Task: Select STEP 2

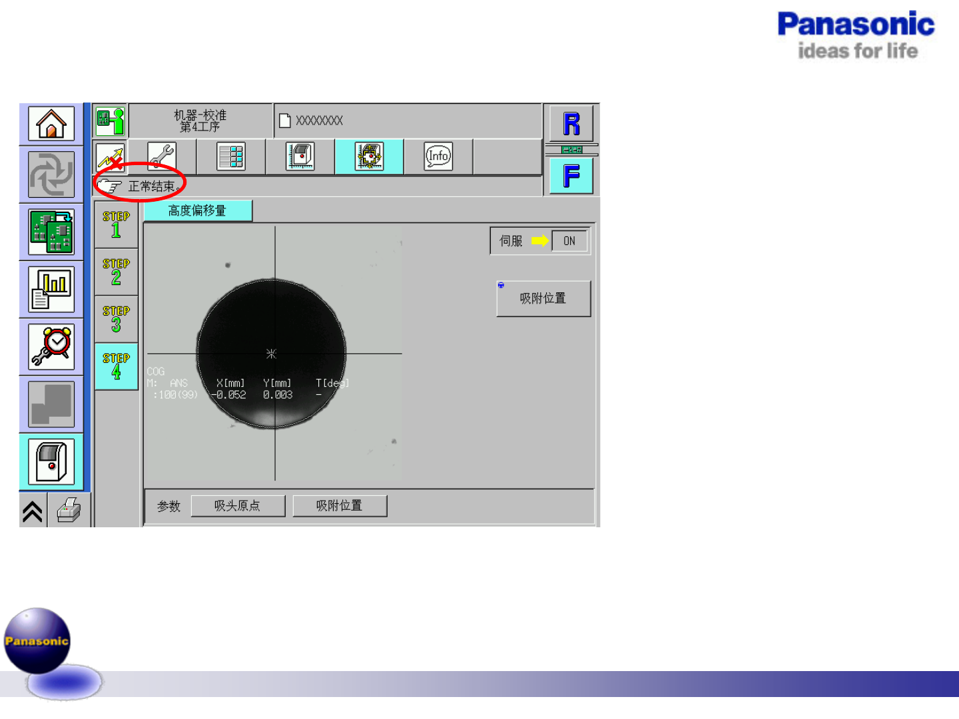Action: [x=117, y=272]
